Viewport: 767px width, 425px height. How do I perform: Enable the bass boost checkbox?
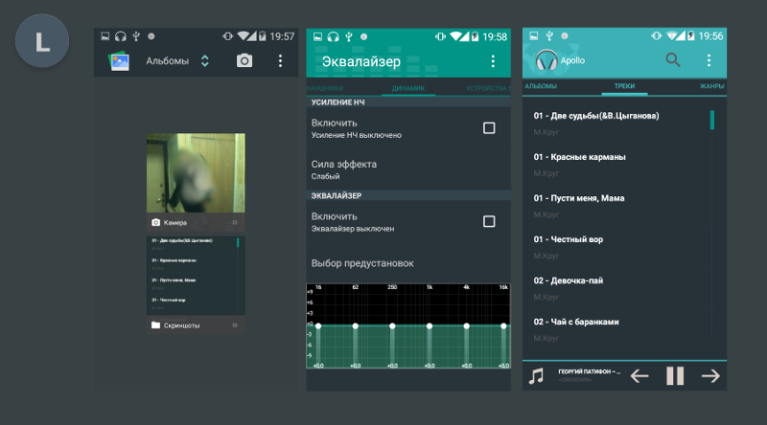point(489,128)
